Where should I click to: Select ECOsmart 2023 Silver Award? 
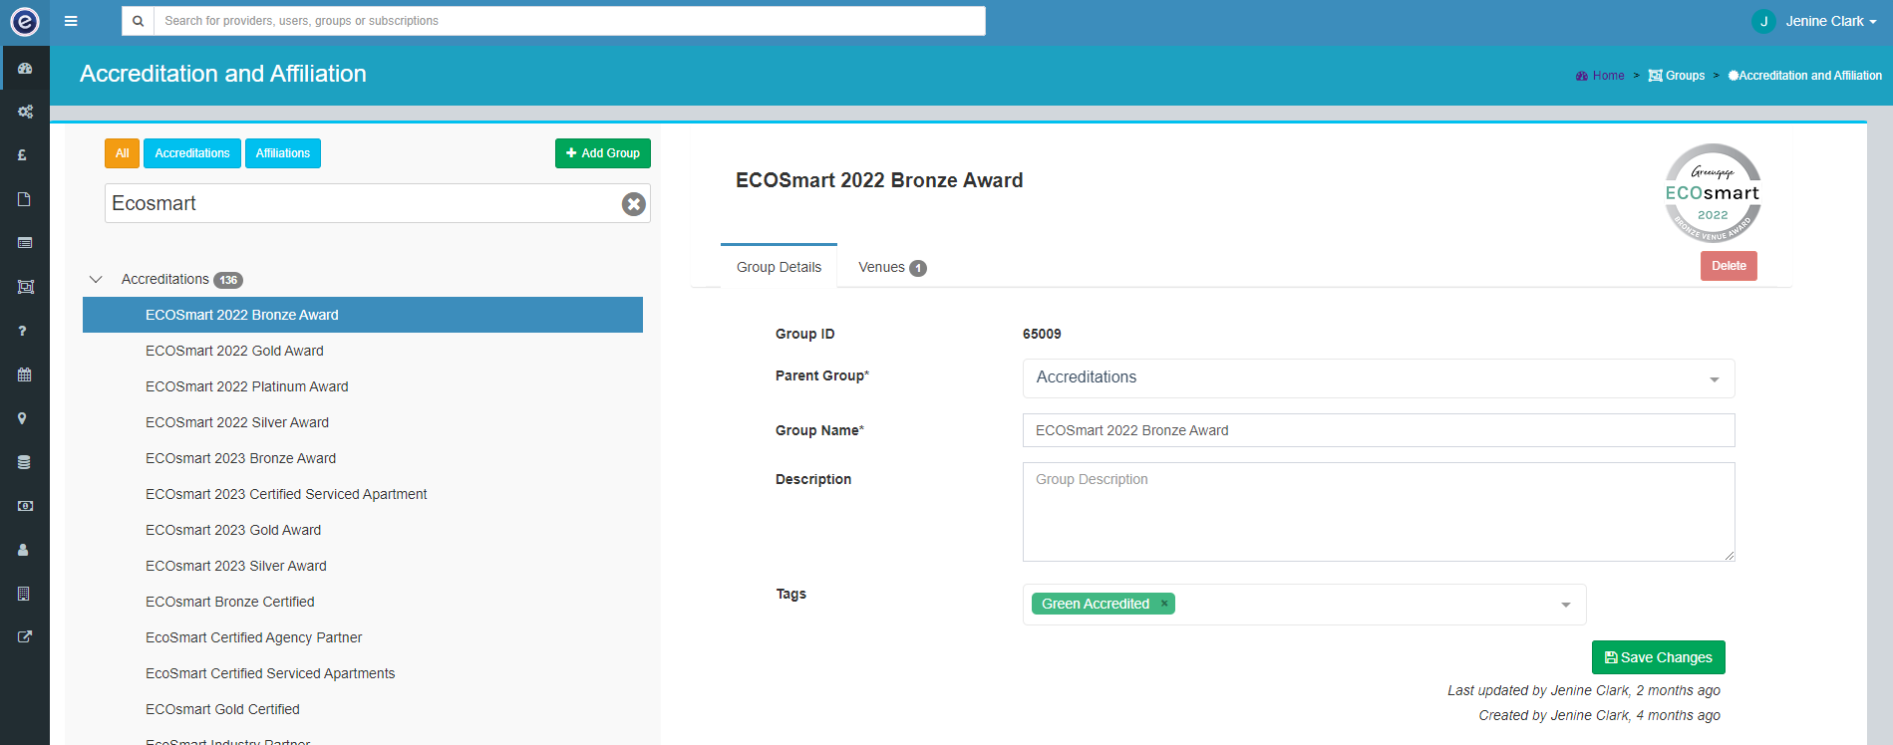[x=236, y=566]
